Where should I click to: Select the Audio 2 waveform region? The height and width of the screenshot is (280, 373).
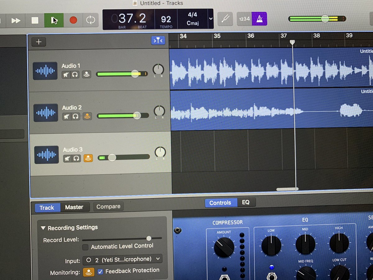[x=272, y=109]
